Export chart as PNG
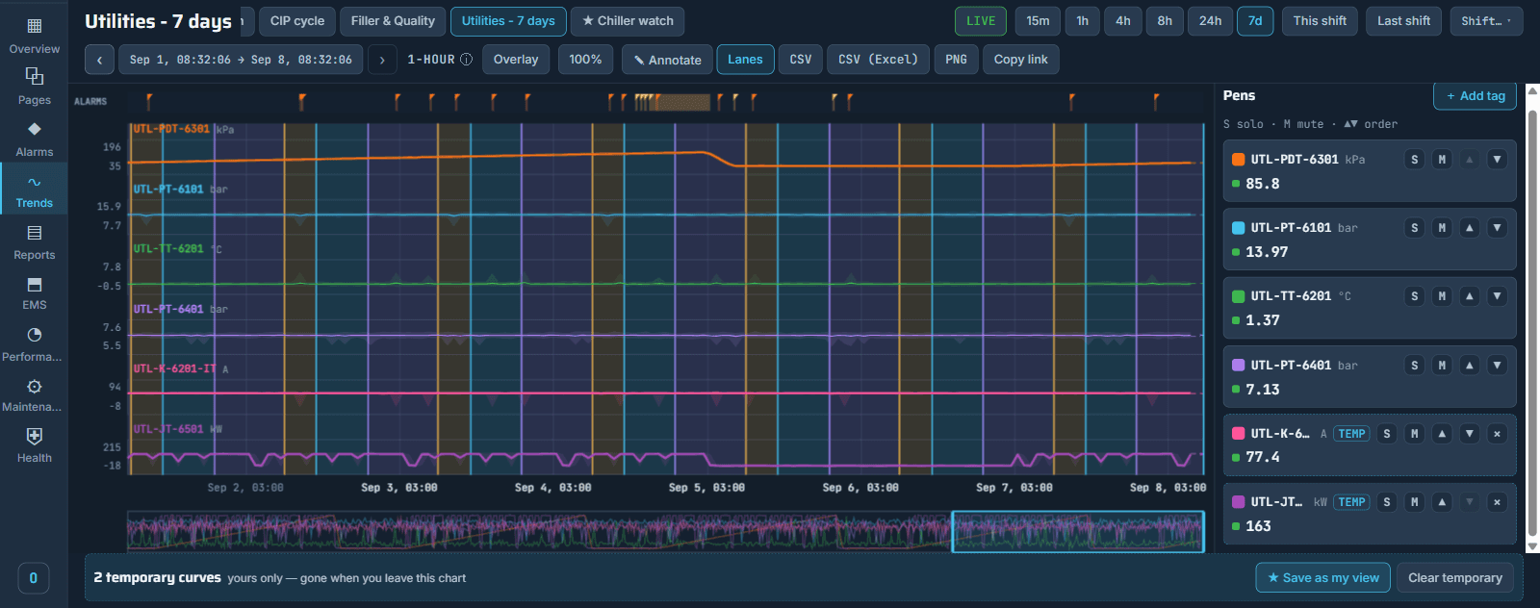 956,60
